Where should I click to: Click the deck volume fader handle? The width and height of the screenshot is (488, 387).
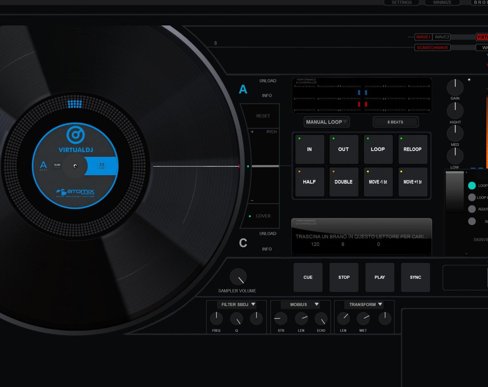pos(455,172)
